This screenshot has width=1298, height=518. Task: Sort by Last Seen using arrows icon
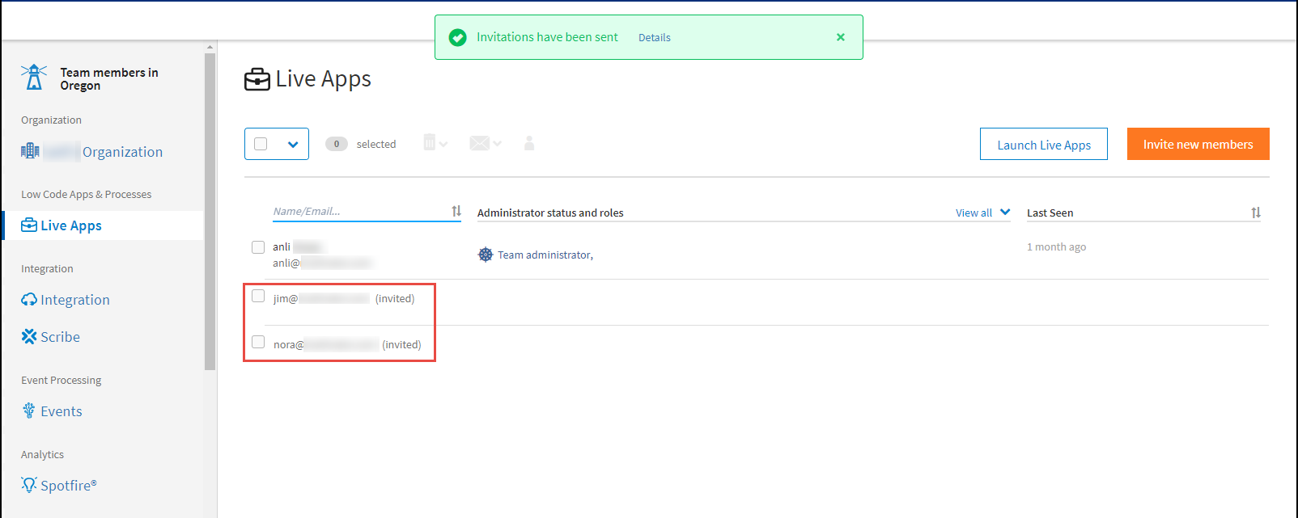click(1255, 213)
